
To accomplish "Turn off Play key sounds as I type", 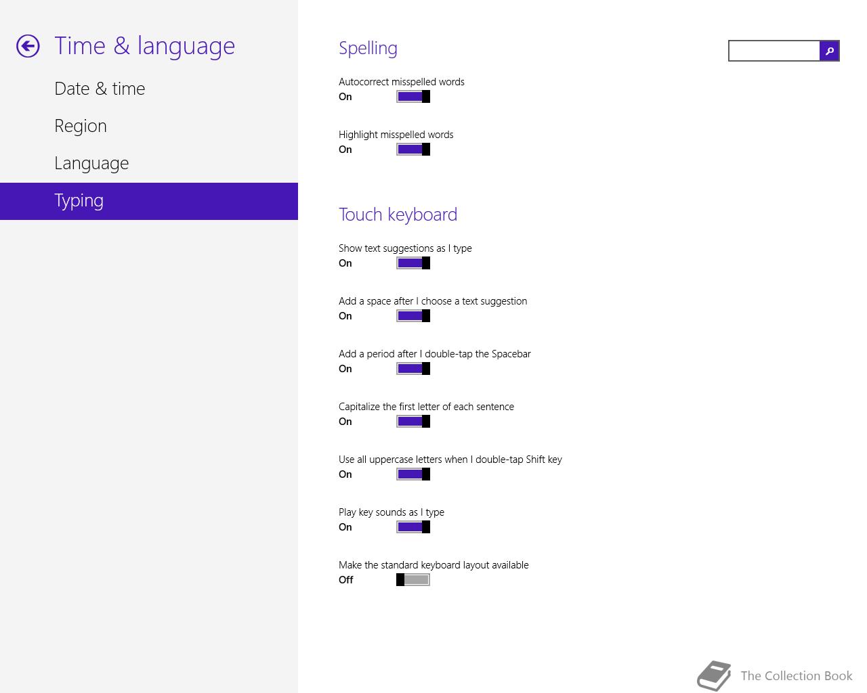I will 413,527.
